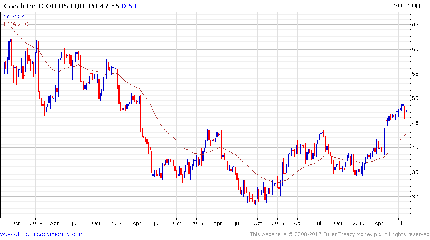This screenshot has height=240, width=430.
Task: Select the y-axis label 35
Action: tap(415, 172)
